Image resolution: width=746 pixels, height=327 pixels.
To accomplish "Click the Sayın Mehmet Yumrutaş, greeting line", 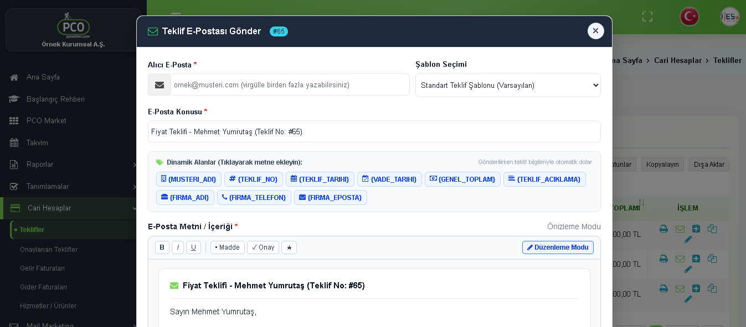I will click(213, 312).
